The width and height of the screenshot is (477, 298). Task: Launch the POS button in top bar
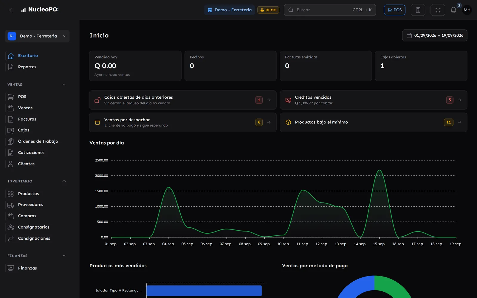click(x=394, y=10)
